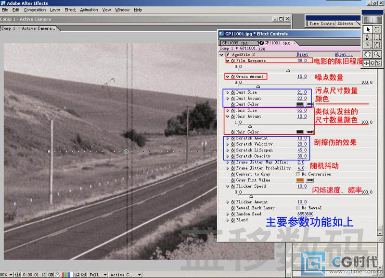This screenshot has width=385, height=278.
Task: Open the File menu
Action: [5, 10]
